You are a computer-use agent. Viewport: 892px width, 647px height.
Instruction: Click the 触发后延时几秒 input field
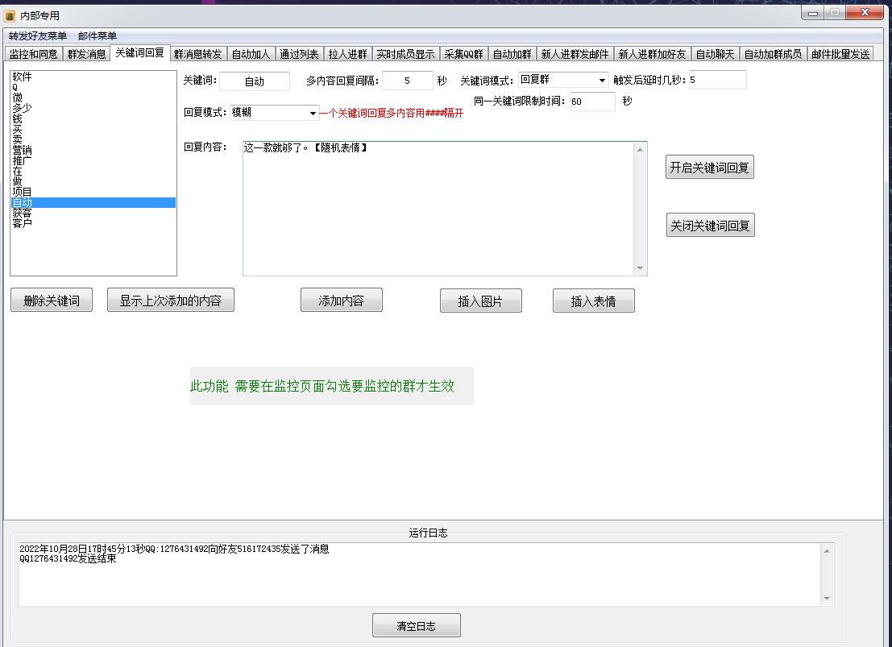pyautogui.click(x=717, y=80)
